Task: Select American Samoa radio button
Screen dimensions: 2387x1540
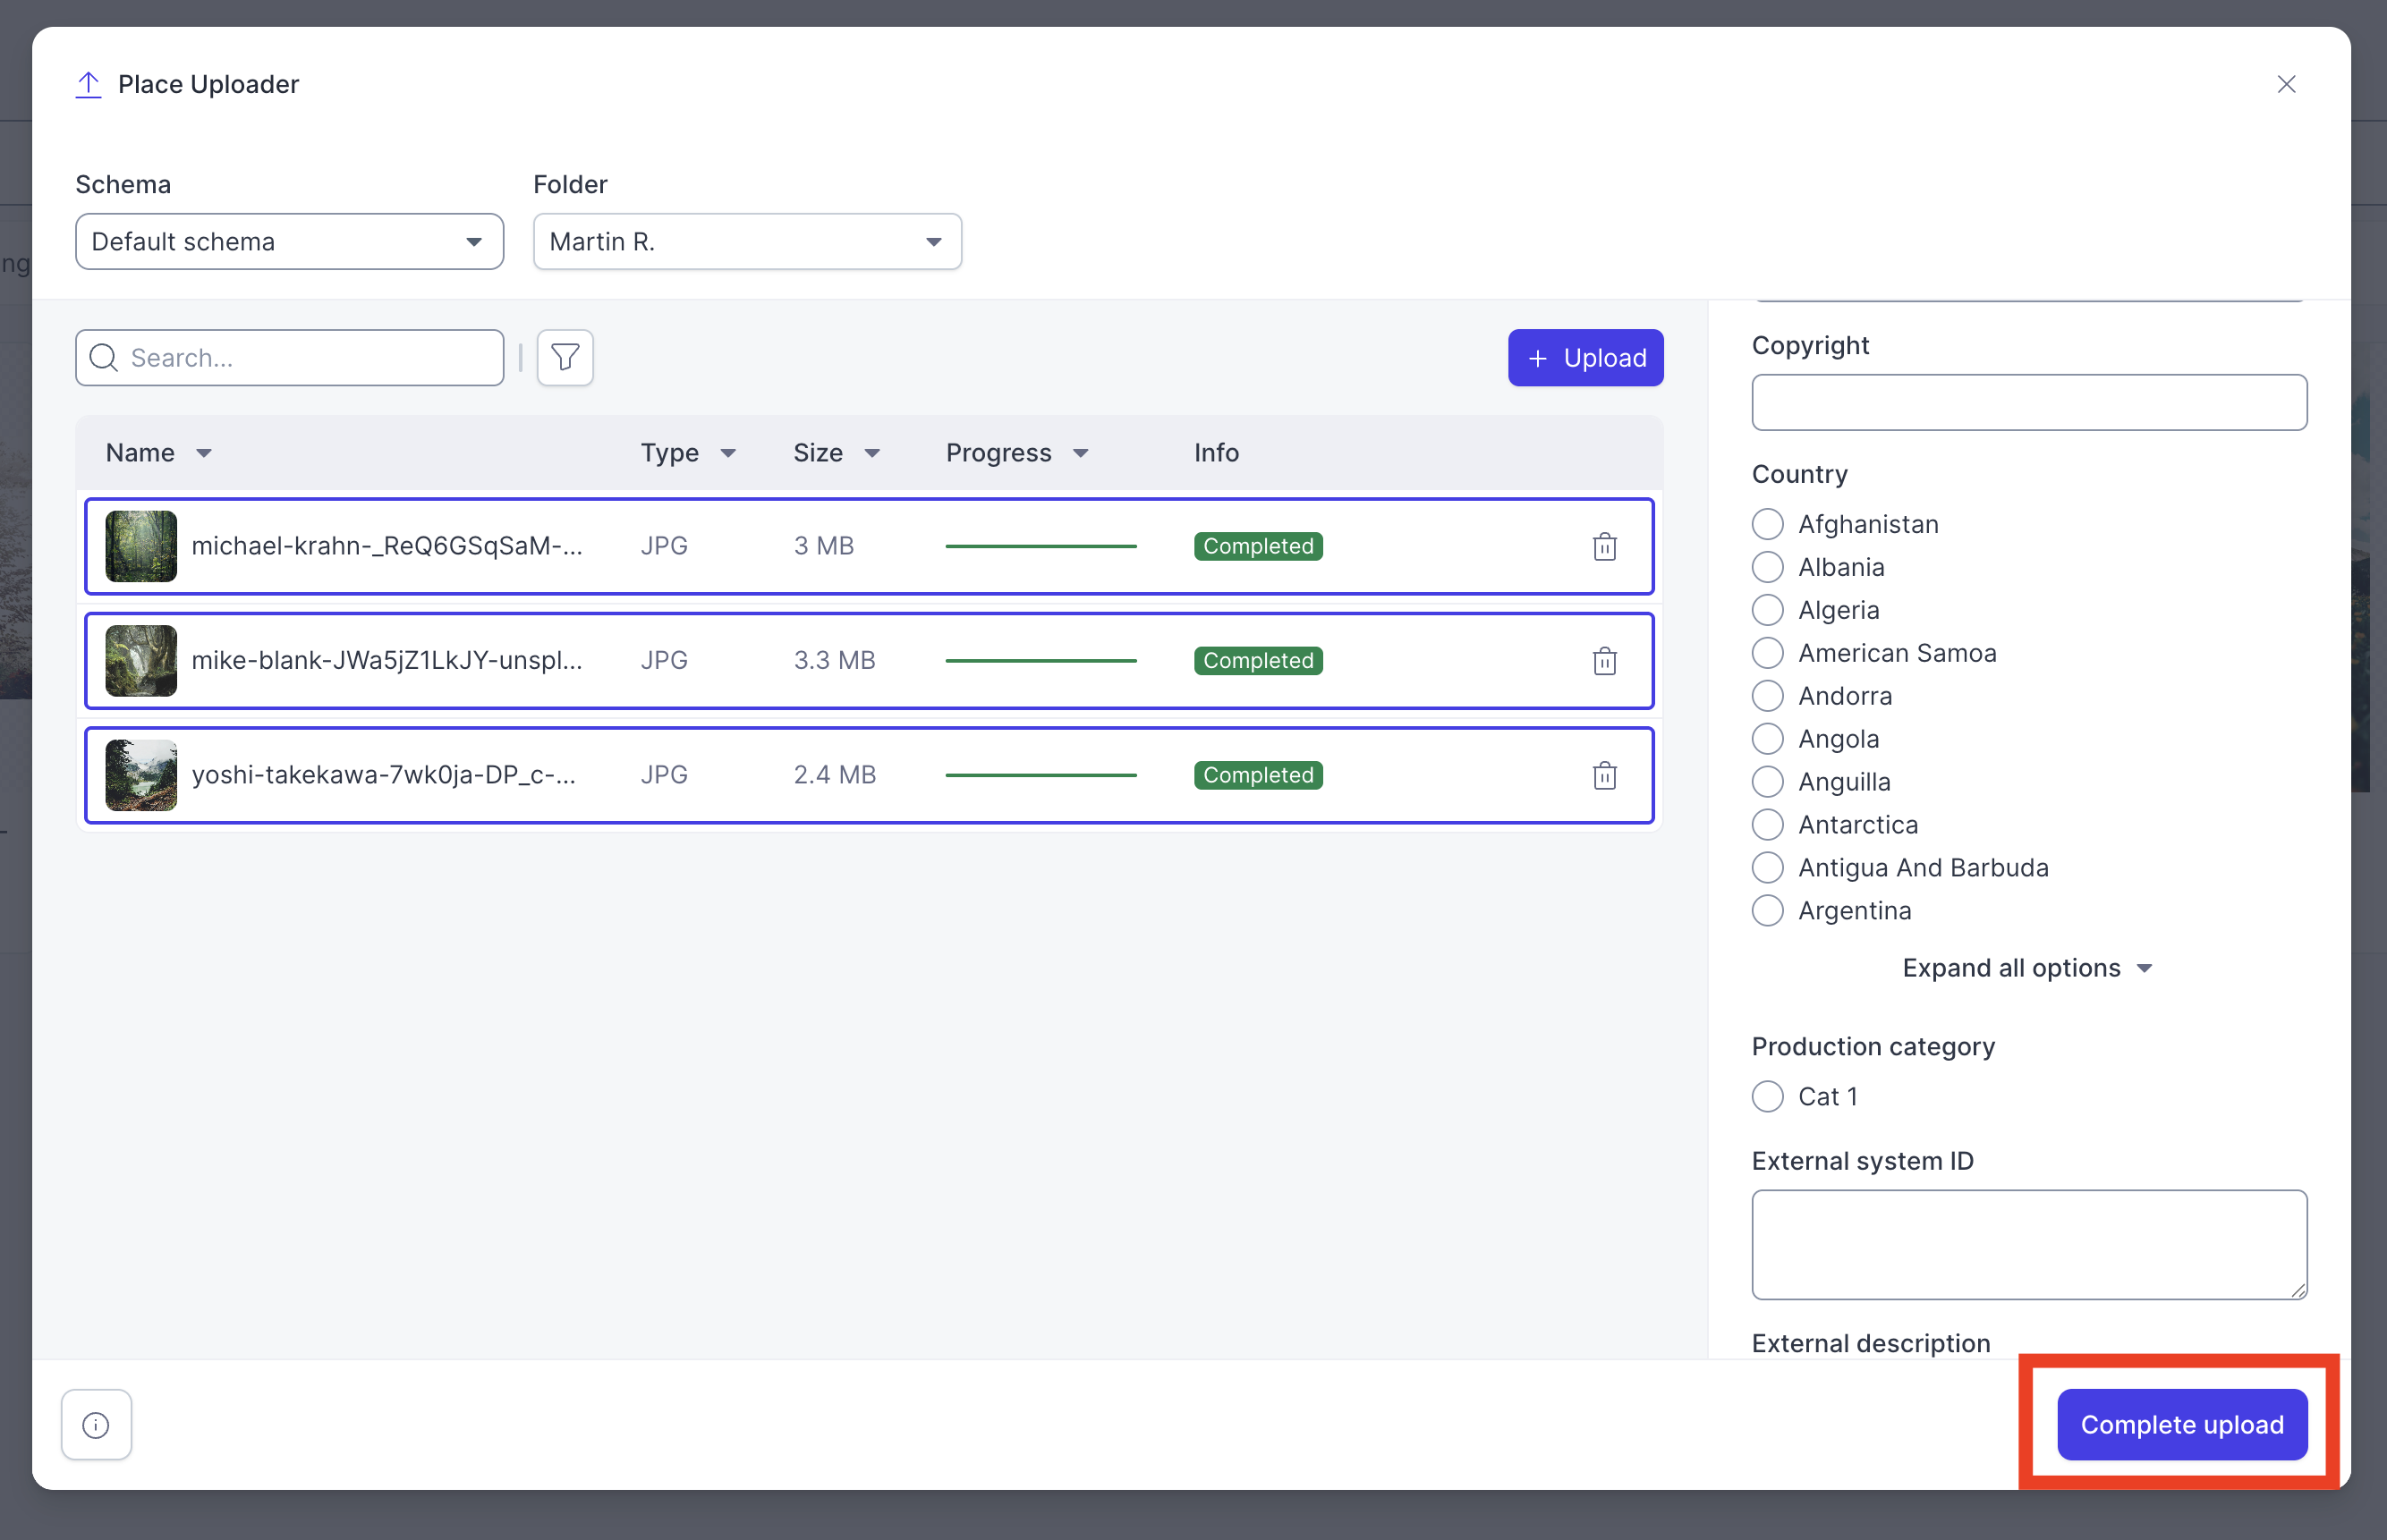Action: pyautogui.click(x=1768, y=653)
